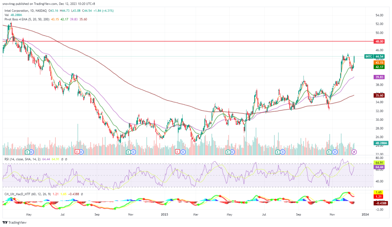Click the Mar label on time axis
Viewport: 392px width, 227px height.
[x=196, y=214]
